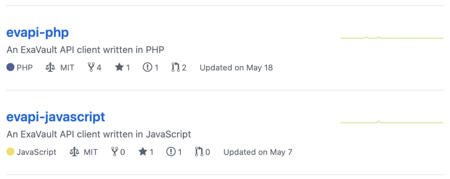
Task: Click the issues icon for evapi-php
Action: tap(147, 68)
